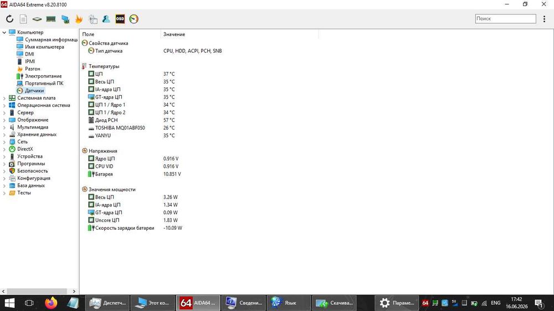Click the Refresh toolbar icon
This screenshot has width=554, height=311.
coord(9,19)
